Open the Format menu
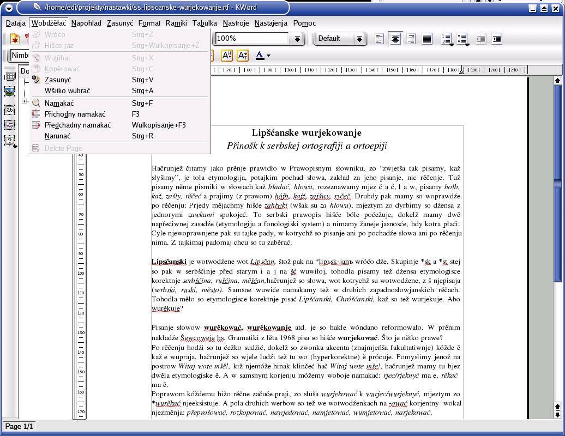The image size is (565, 436). coord(149,23)
